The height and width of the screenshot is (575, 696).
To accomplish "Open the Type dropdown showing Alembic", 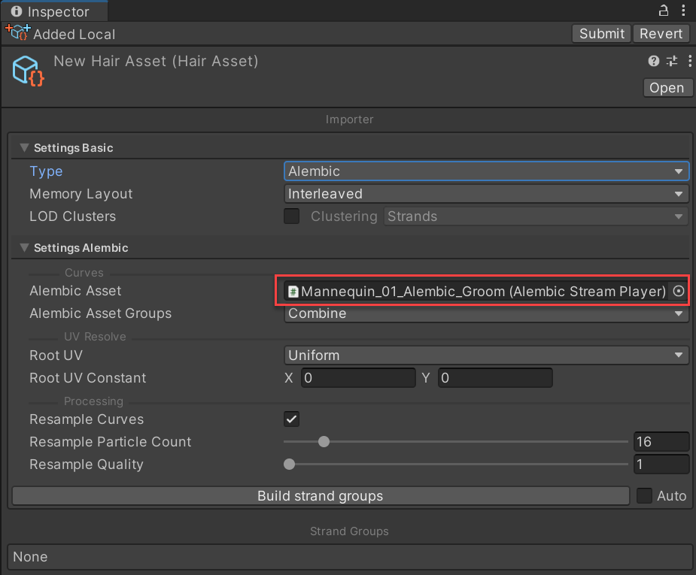I will point(486,171).
